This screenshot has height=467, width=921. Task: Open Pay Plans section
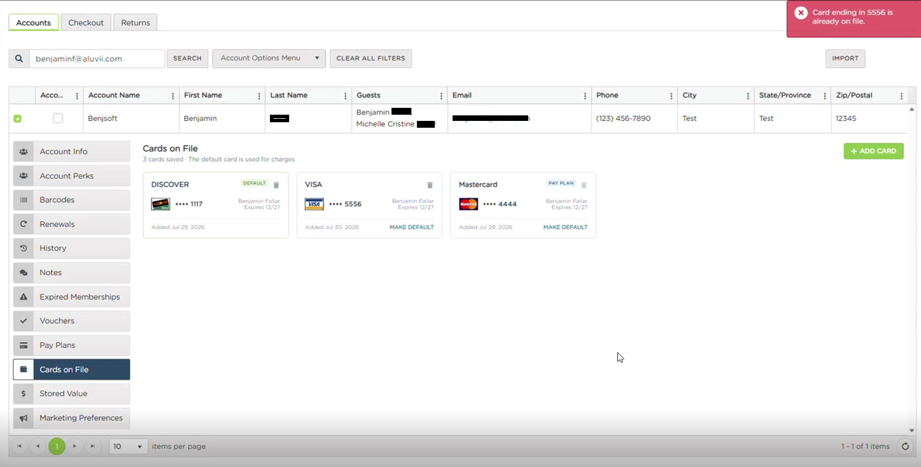71,345
